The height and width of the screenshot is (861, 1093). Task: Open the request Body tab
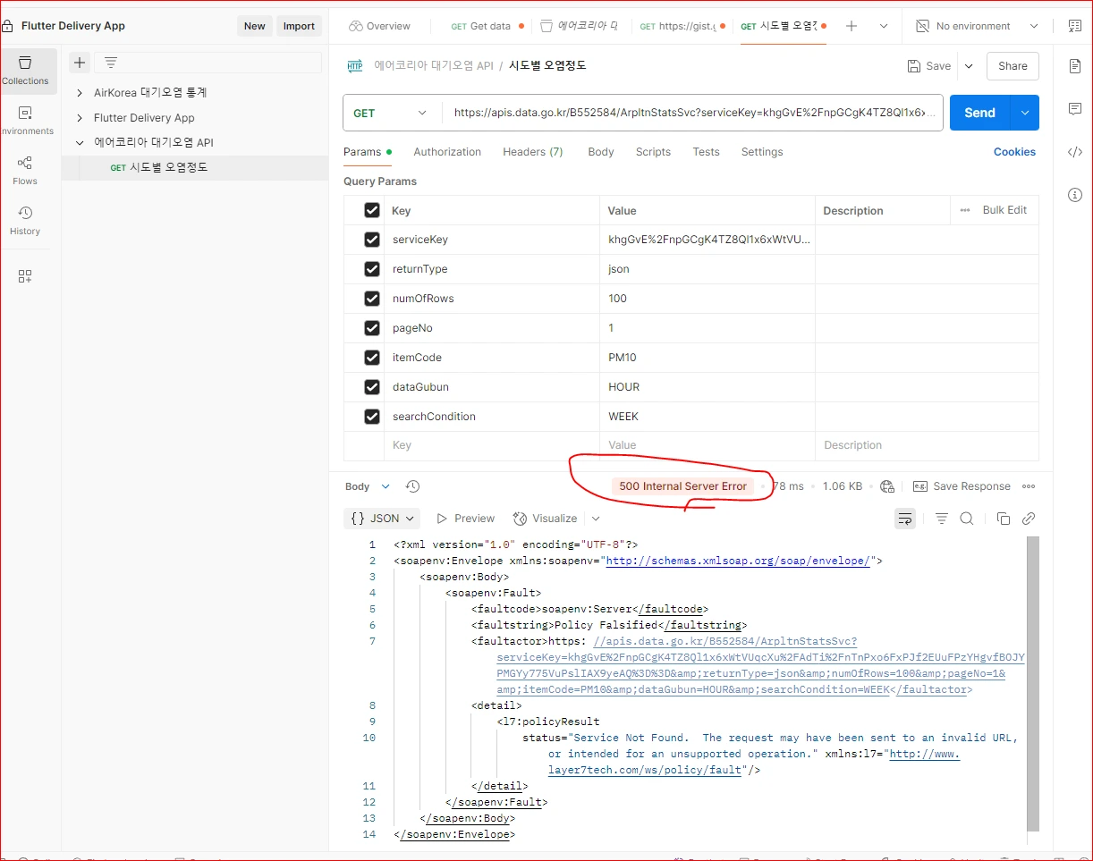click(x=601, y=152)
